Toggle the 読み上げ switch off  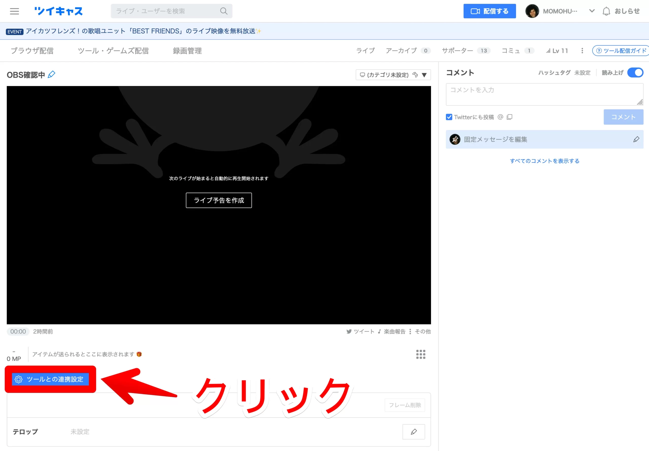pyautogui.click(x=635, y=73)
